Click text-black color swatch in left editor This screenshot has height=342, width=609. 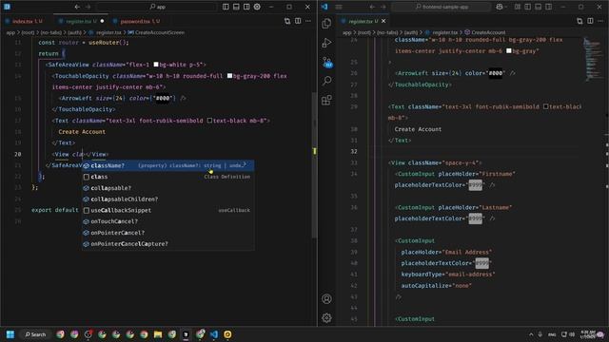coord(209,121)
